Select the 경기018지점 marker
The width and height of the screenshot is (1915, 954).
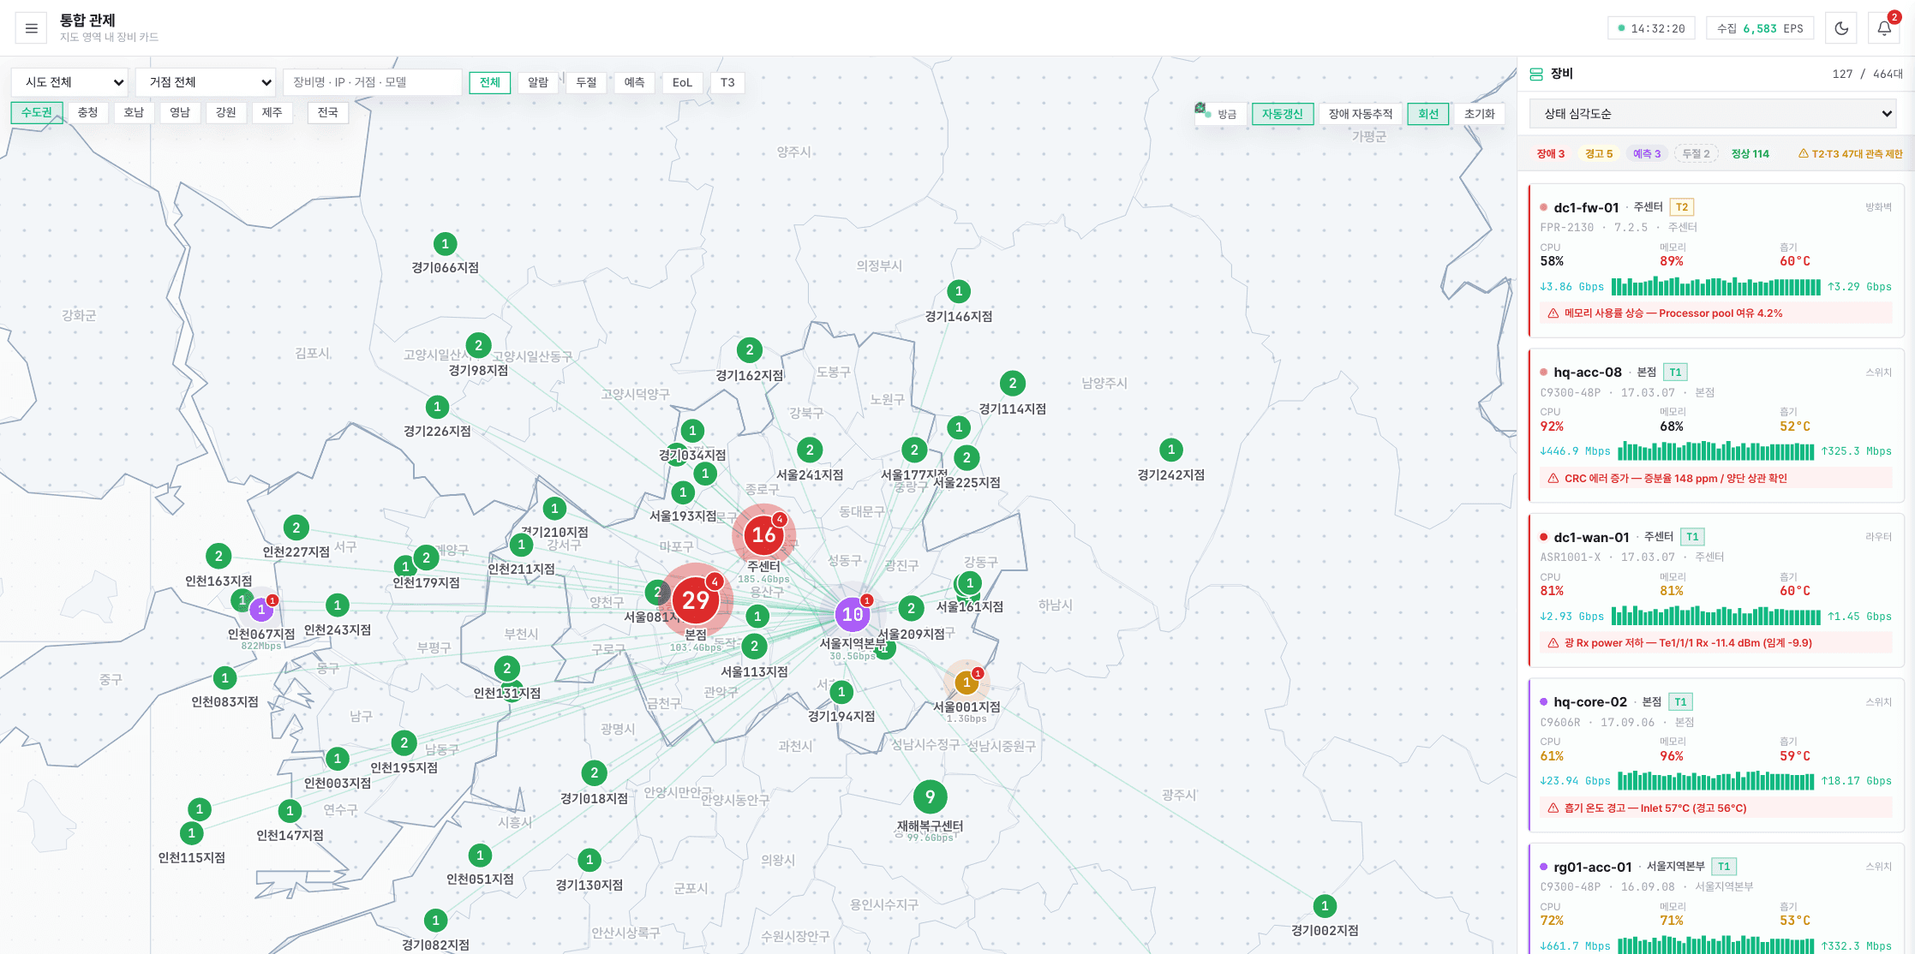point(594,773)
